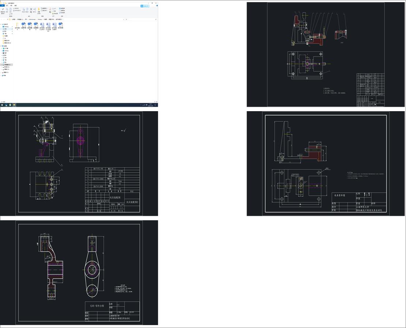
Task: Click Invert selection in the ribbon Select group
Action: click(x=62, y=13)
